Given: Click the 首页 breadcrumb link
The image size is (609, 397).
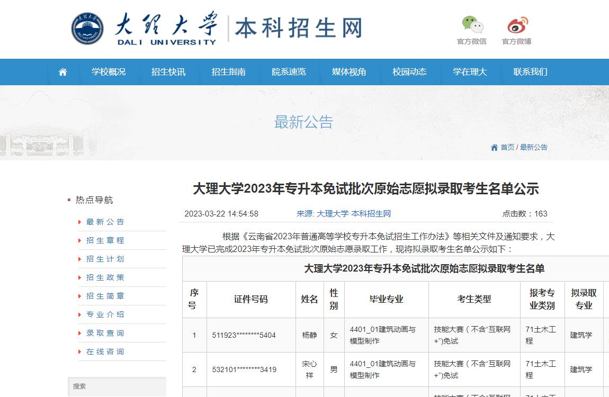Looking at the screenshot, I should (x=507, y=148).
